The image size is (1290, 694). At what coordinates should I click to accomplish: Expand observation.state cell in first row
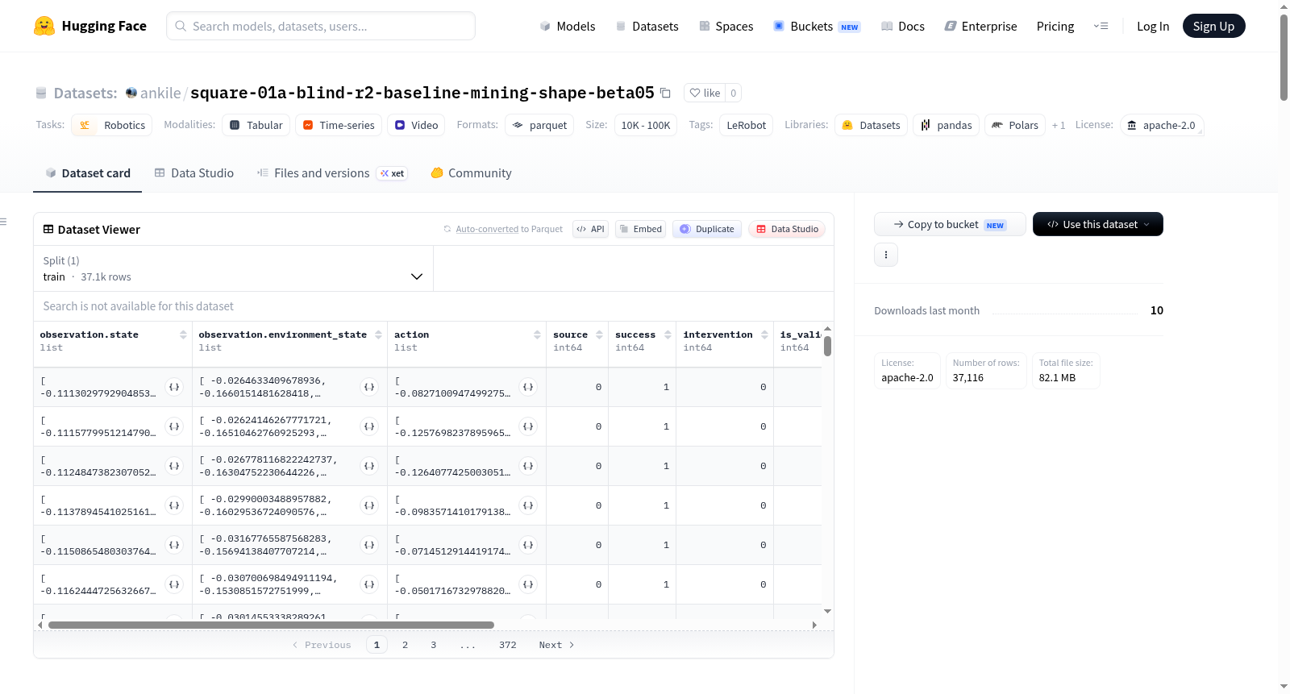click(174, 387)
